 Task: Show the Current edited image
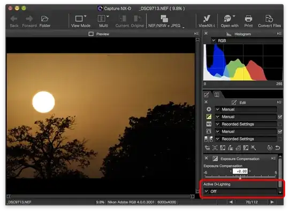pos(122,21)
